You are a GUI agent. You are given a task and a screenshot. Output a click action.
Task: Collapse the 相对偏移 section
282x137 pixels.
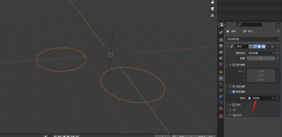click(230, 65)
